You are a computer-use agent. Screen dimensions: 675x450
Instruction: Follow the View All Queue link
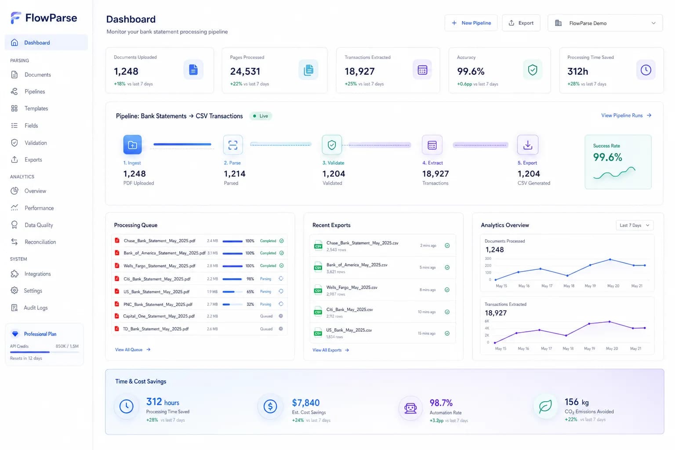(133, 350)
